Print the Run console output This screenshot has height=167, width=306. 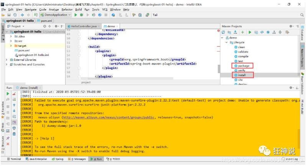pos(14,128)
